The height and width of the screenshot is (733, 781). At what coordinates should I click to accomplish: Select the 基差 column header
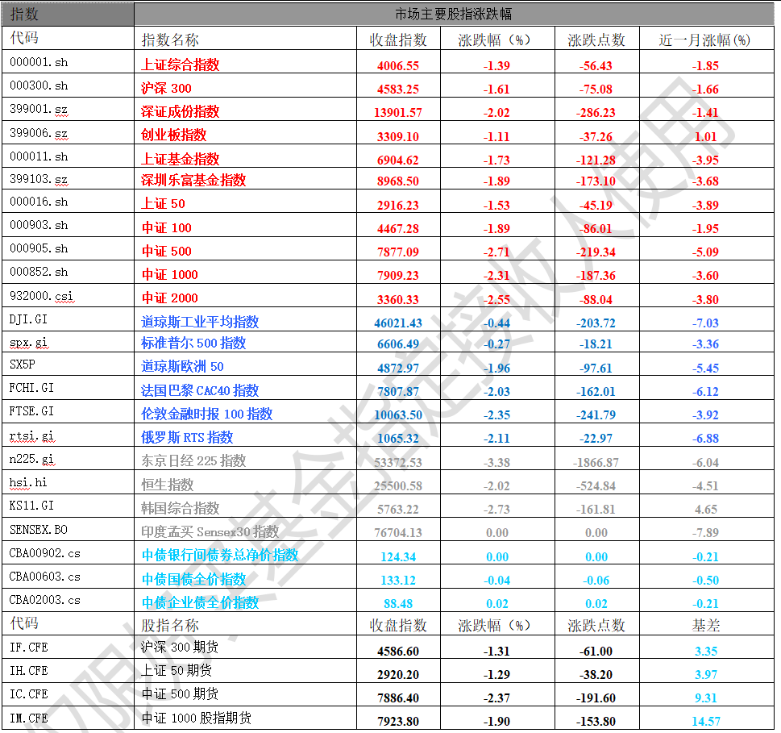pos(706,625)
